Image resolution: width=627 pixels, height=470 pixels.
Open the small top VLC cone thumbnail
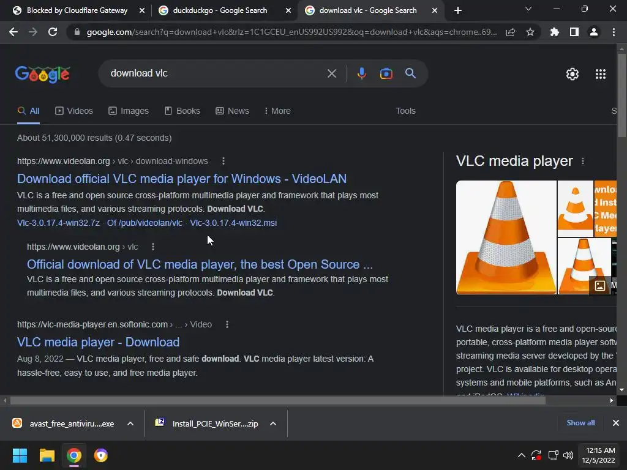[576, 208]
